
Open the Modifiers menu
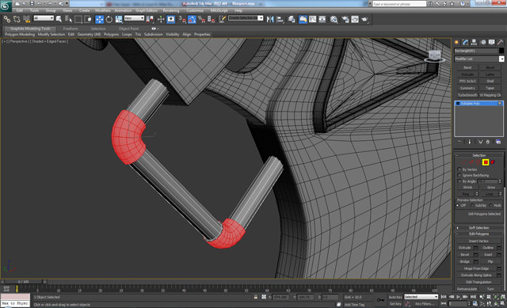103,10
